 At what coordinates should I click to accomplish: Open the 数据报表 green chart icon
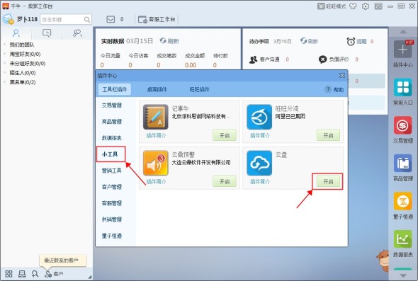(x=403, y=239)
